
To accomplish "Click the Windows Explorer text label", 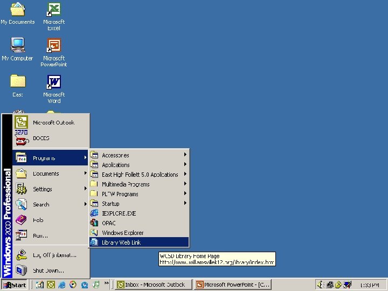I will tap(123, 233).
